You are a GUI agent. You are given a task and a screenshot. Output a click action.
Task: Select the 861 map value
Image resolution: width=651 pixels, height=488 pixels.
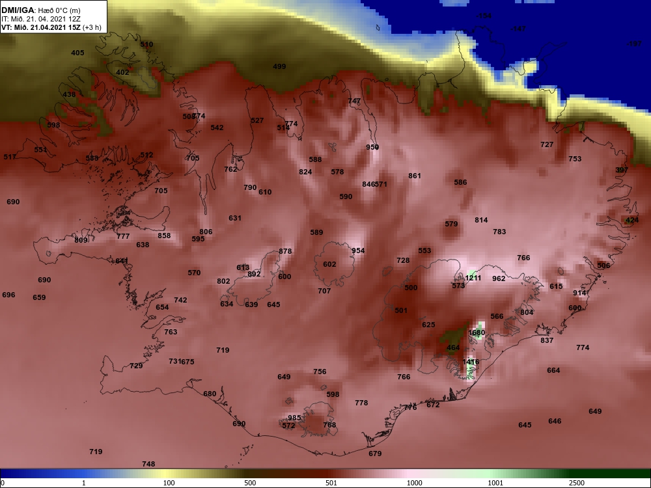tap(415, 176)
